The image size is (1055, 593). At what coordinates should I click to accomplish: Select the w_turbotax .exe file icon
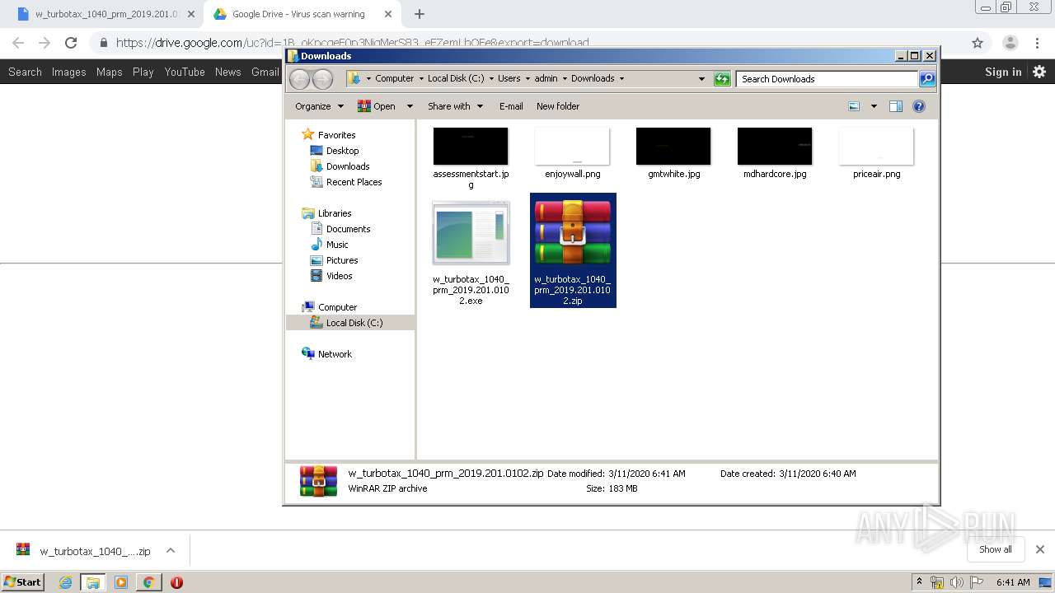coord(471,235)
